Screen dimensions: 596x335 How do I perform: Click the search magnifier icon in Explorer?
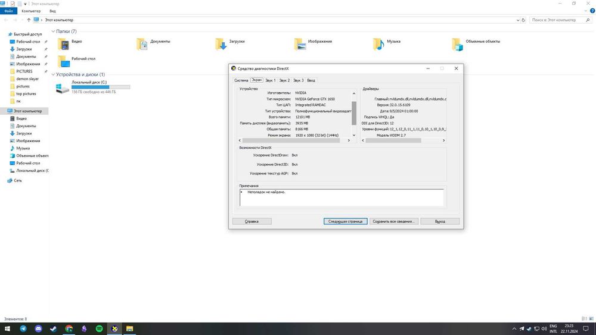click(588, 20)
